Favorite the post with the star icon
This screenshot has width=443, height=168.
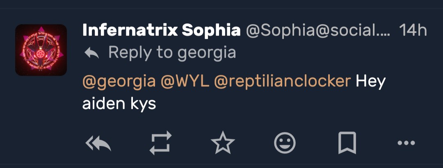[223, 143]
